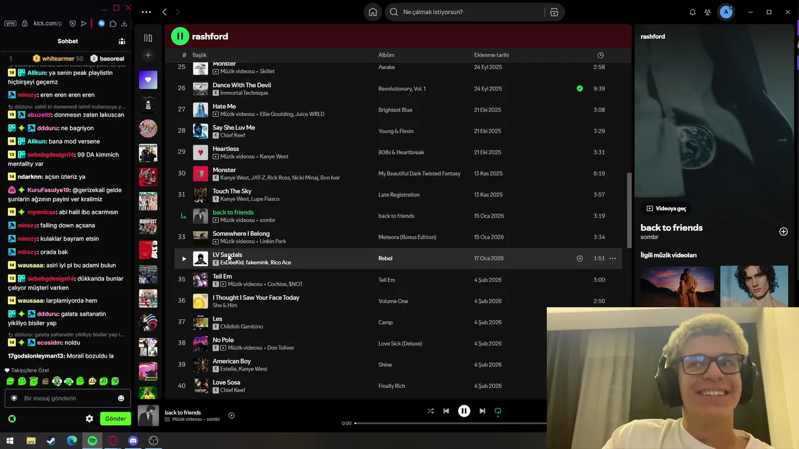
Task: Open Discord from the taskbar
Action: click(133, 441)
